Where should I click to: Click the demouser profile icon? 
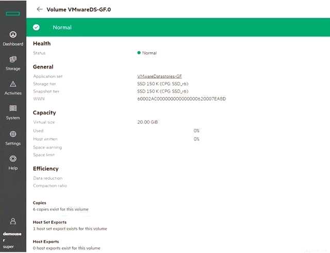pyautogui.click(x=13, y=222)
